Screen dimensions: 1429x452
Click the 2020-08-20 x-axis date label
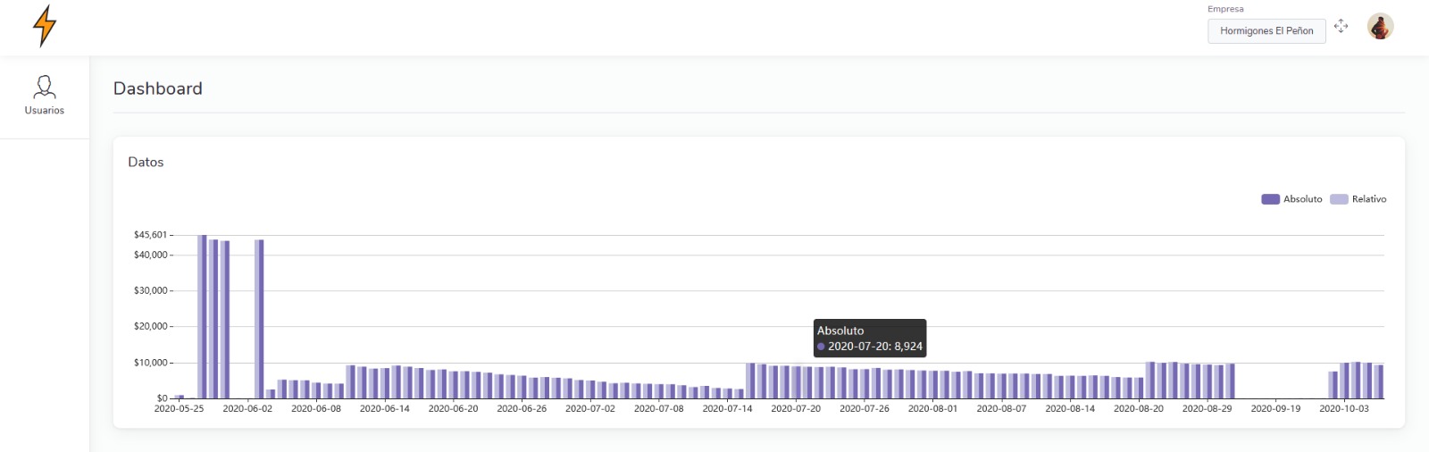[1139, 408]
